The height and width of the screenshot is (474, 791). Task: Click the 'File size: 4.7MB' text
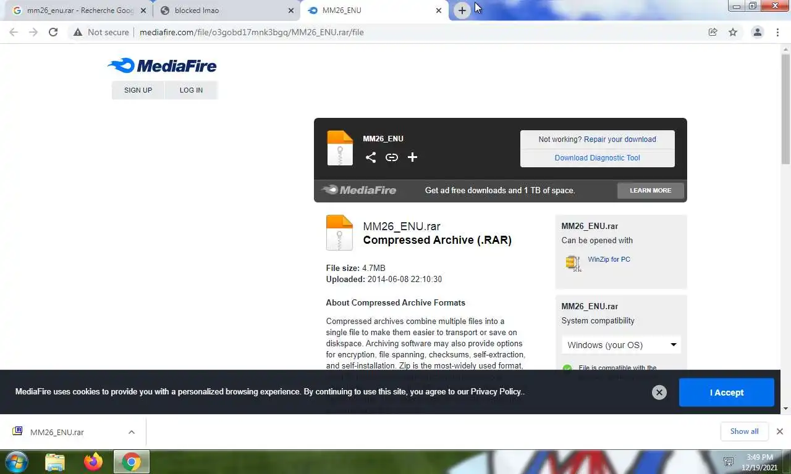pos(355,268)
